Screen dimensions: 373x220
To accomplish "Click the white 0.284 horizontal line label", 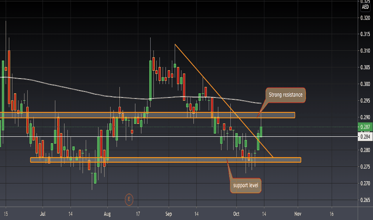I will click(365, 137).
